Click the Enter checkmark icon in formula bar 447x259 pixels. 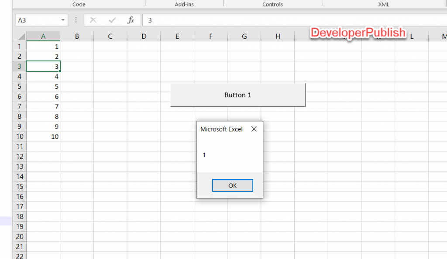[x=112, y=20]
